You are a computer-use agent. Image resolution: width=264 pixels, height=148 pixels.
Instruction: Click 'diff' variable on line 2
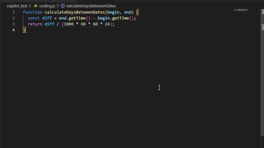[47, 18]
